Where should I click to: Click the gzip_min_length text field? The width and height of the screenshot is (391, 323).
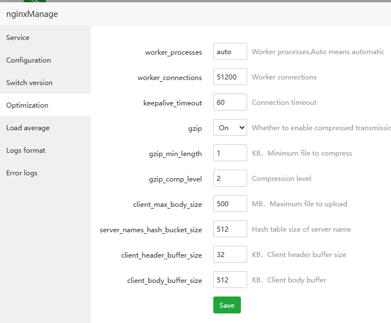click(230, 153)
